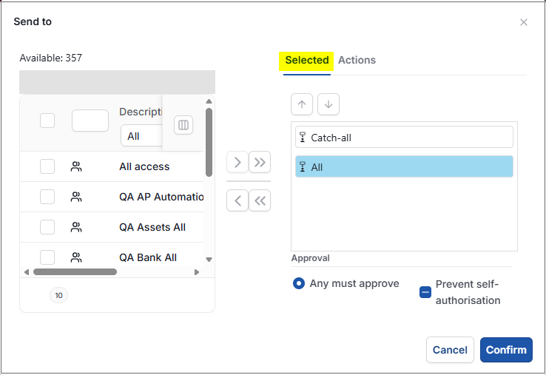Move selected item right with single chevron
This screenshot has width=546, height=375.
237,162
